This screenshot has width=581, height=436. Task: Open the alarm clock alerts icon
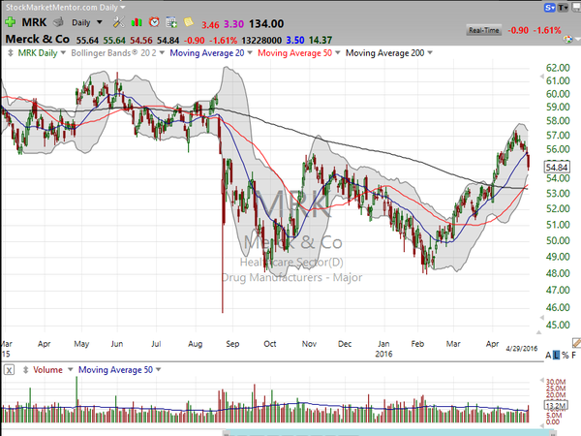154,22
